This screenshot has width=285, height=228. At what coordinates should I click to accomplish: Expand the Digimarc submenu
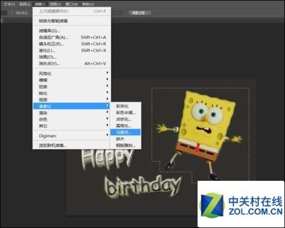pos(72,136)
